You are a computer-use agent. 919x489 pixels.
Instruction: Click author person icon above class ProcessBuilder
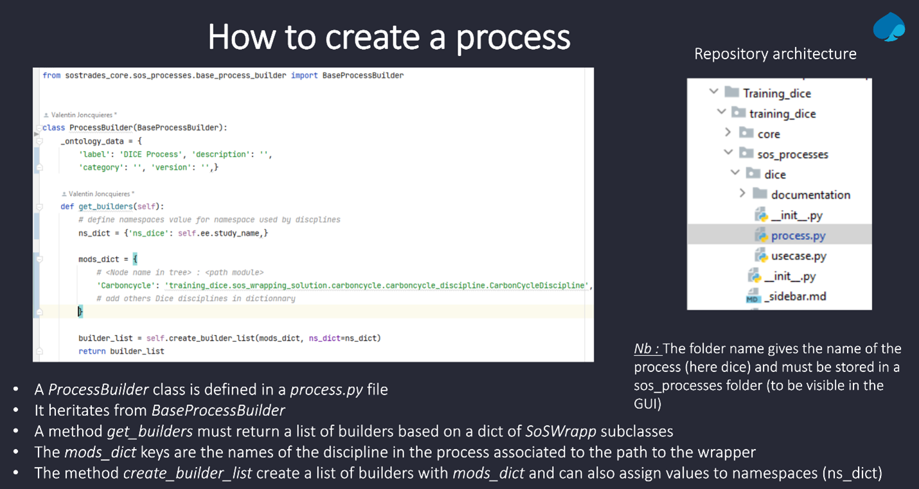pyautogui.click(x=45, y=114)
